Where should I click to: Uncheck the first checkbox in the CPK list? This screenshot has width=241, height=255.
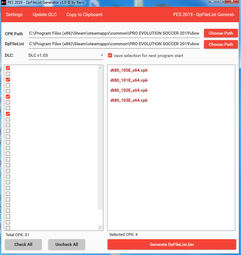tap(8, 68)
